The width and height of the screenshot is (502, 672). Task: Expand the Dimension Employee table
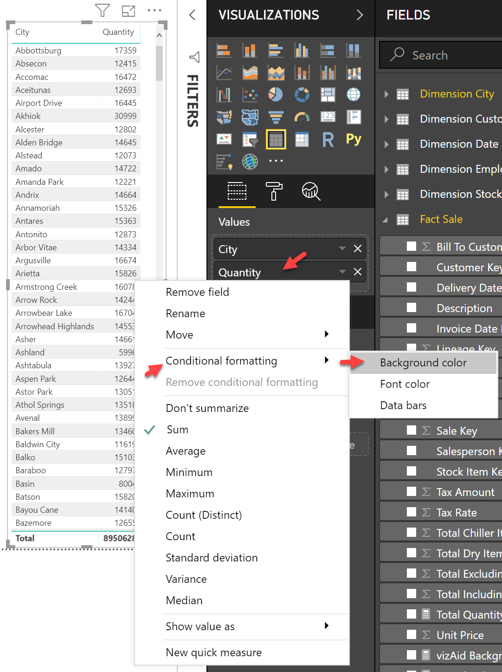coord(386,170)
